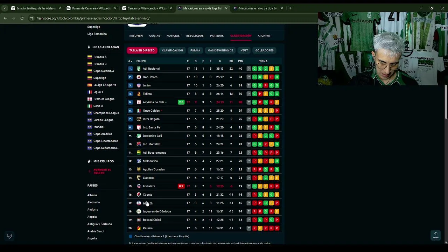448x252 pixels.
Task: Click the Alianza team name
Action: tap(148, 203)
